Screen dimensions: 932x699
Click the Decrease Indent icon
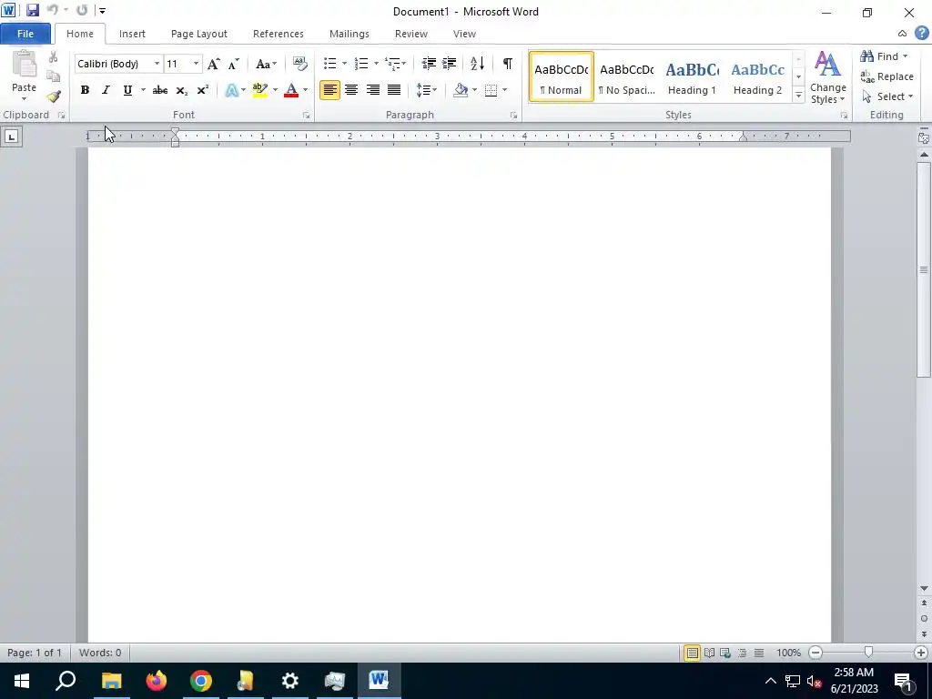coord(429,63)
